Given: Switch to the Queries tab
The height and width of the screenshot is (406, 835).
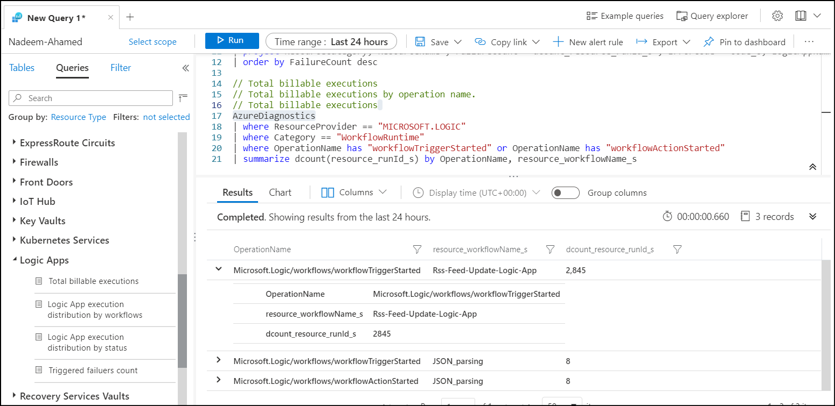Looking at the screenshot, I should [72, 68].
